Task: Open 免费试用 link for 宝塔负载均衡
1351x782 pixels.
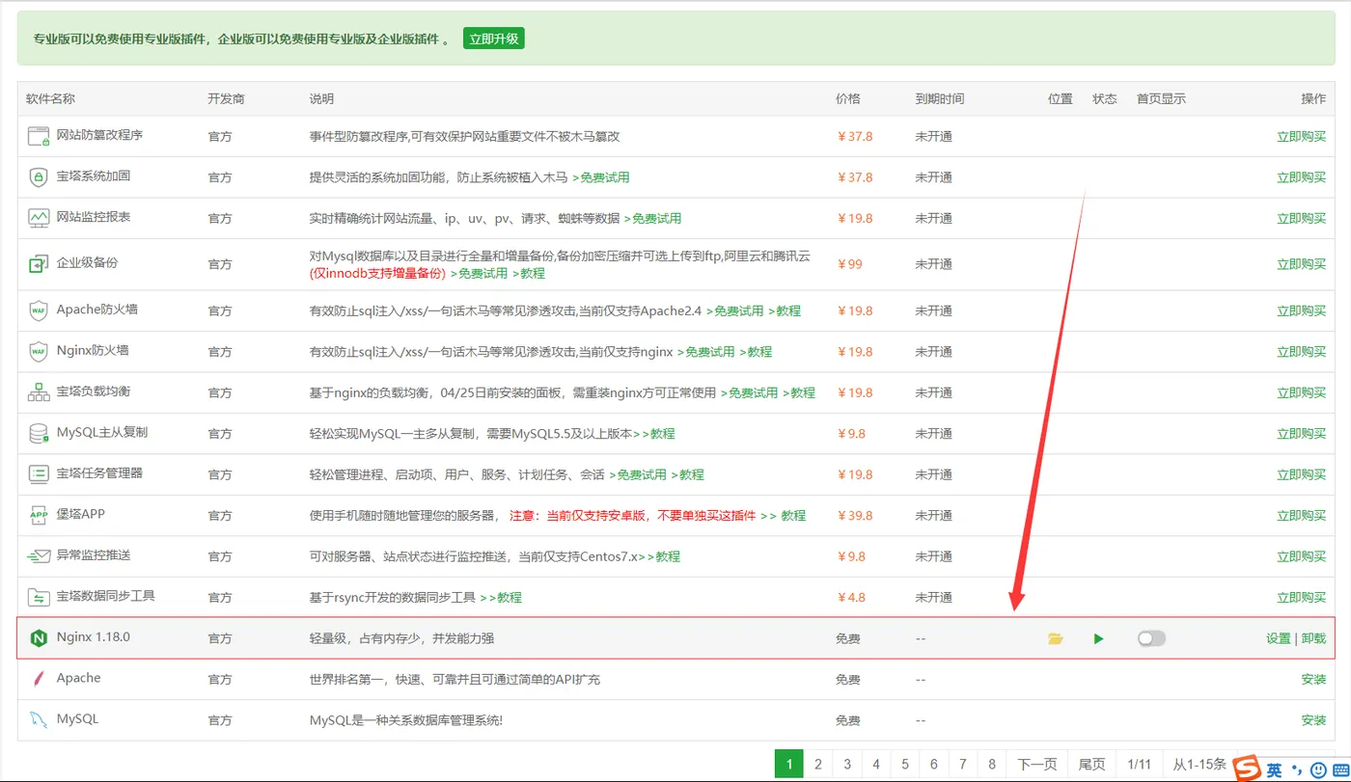Action: 749,393
